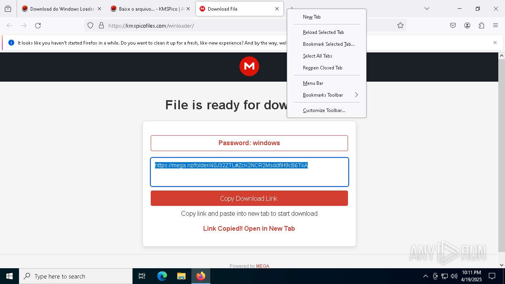Click the Meet Now tray icon
The image size is (505, 284).
pos(435,276)
